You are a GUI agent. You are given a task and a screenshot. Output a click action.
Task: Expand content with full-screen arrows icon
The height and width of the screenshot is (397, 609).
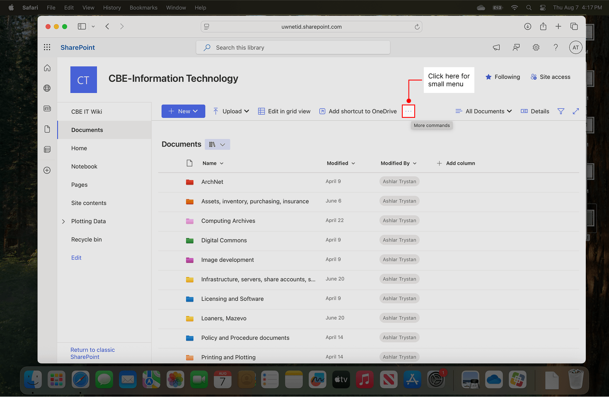[575, 111]
